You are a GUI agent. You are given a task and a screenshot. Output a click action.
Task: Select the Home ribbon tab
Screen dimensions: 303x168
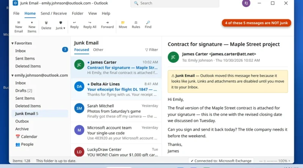click(30, 13)
